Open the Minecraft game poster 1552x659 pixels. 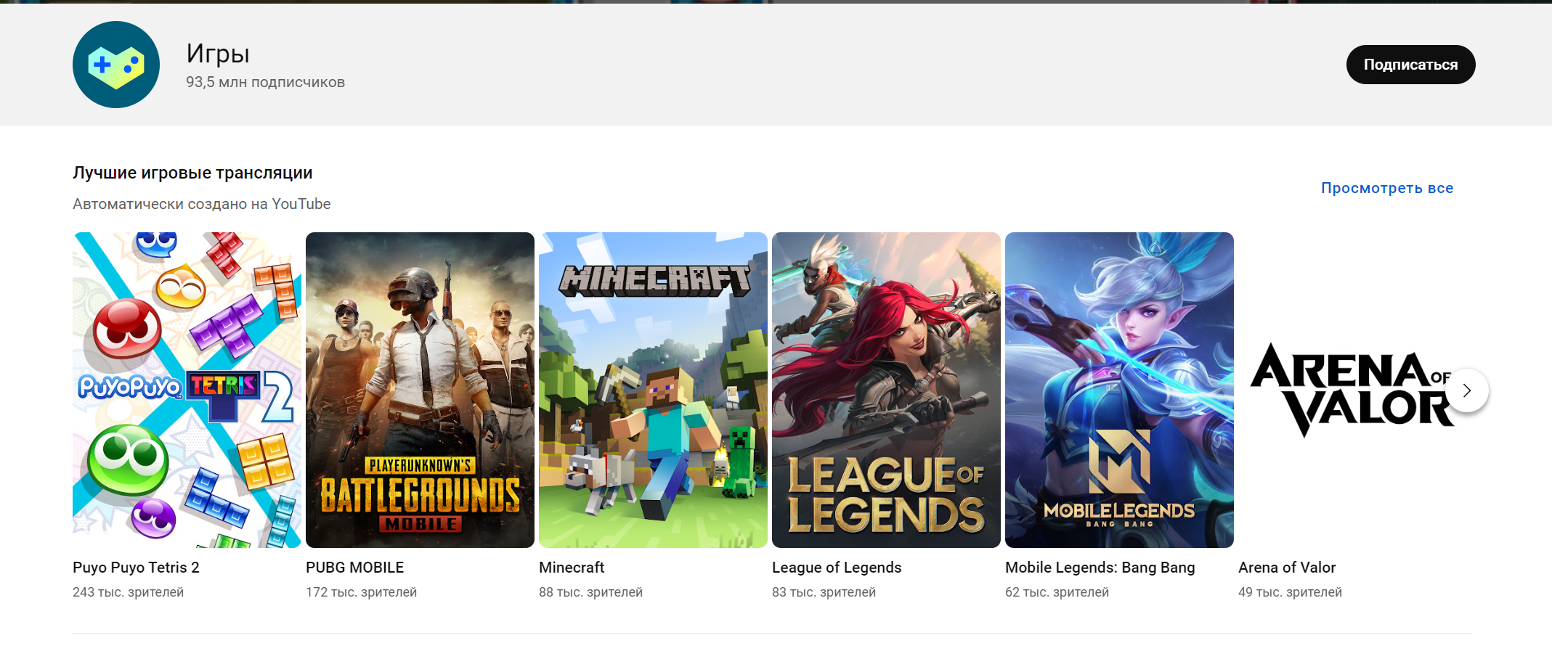653,390
